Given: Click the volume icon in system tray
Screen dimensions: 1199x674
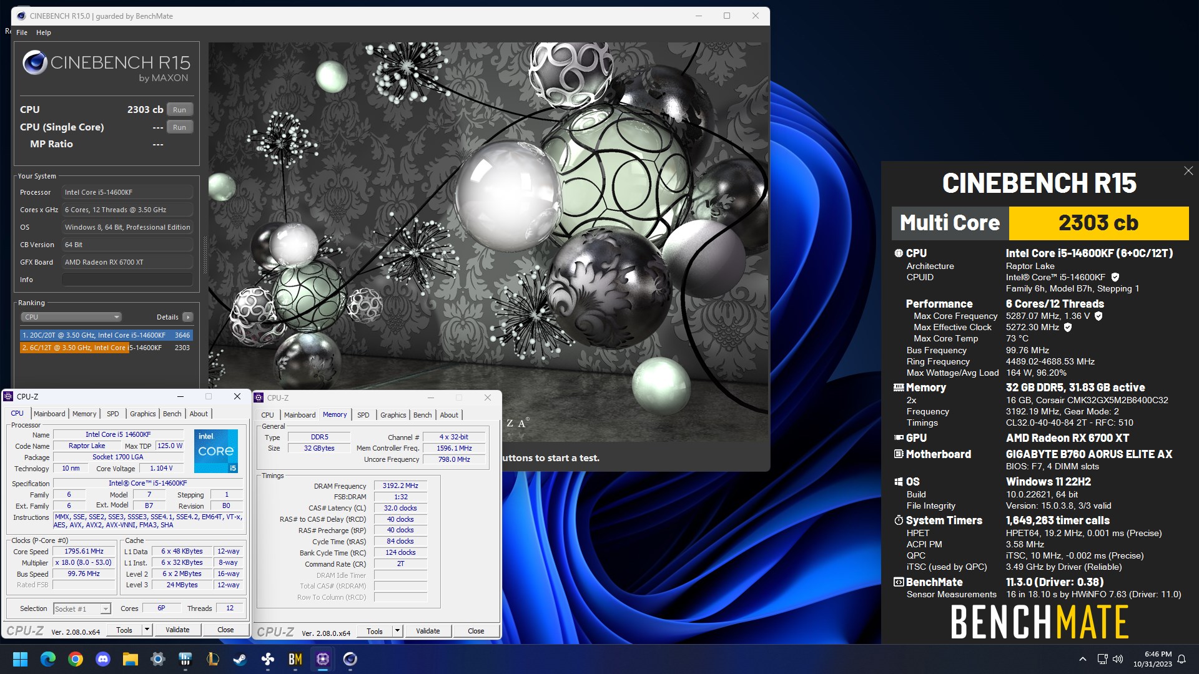Looking at the screenshot, I should tap(1118, 659).
